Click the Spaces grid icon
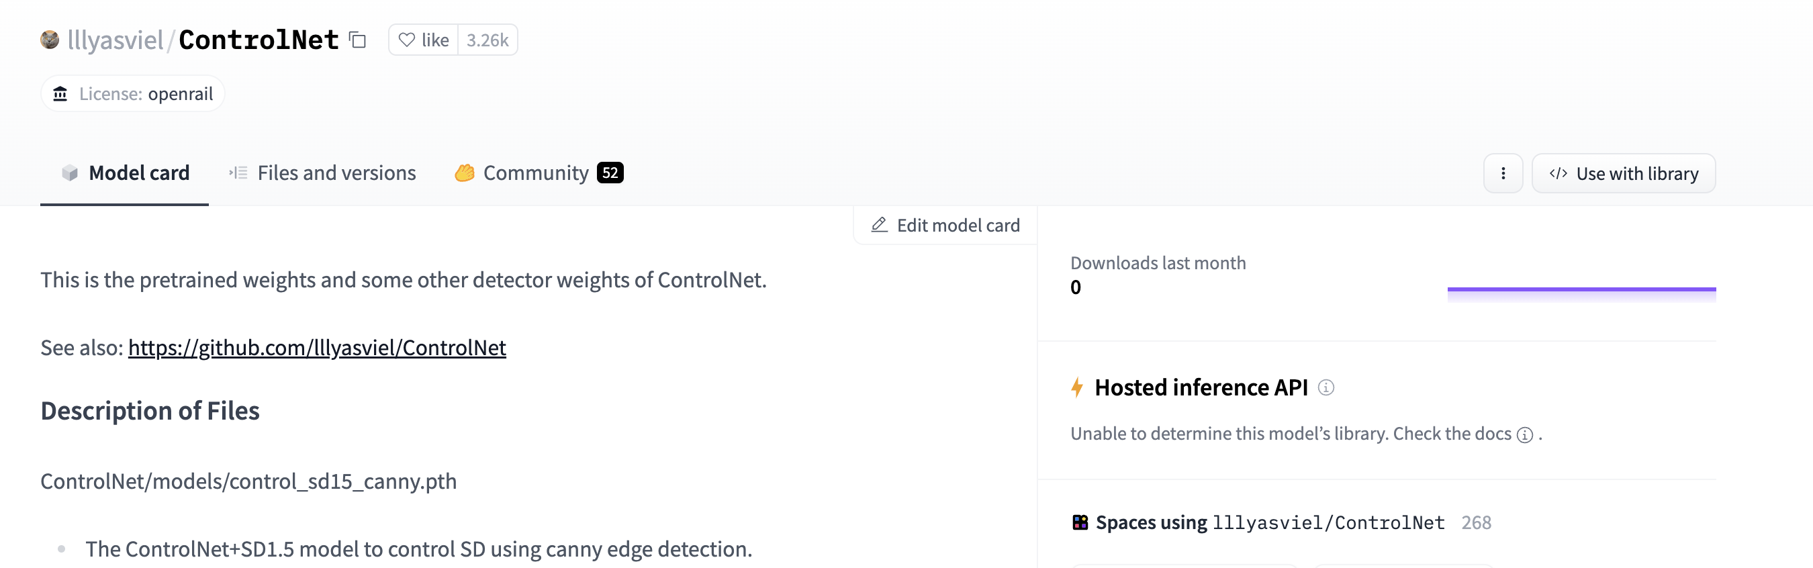This screenshot has width=1813, height=568. [x=1080, y=522]
